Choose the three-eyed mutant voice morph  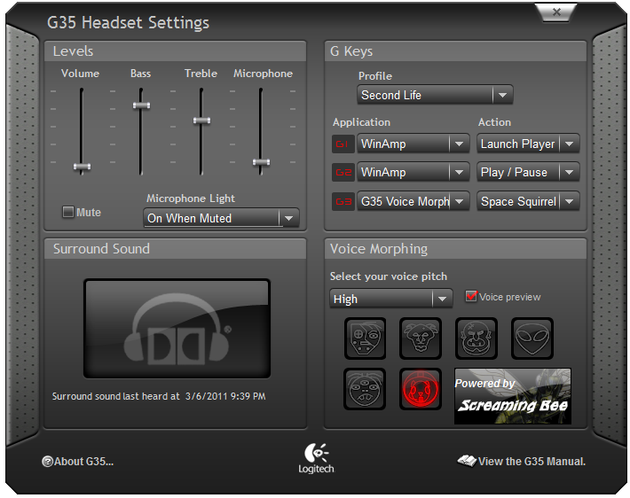pyautogui.click(x=365, y=389)
